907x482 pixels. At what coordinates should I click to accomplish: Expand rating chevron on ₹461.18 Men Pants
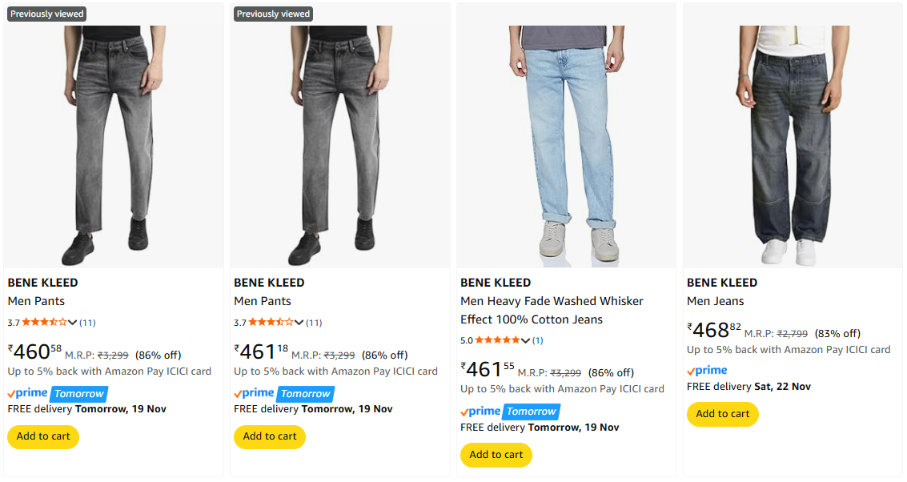click(x=299, y=323)
